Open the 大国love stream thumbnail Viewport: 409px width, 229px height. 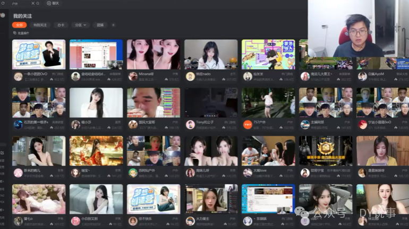click(268, 151)
